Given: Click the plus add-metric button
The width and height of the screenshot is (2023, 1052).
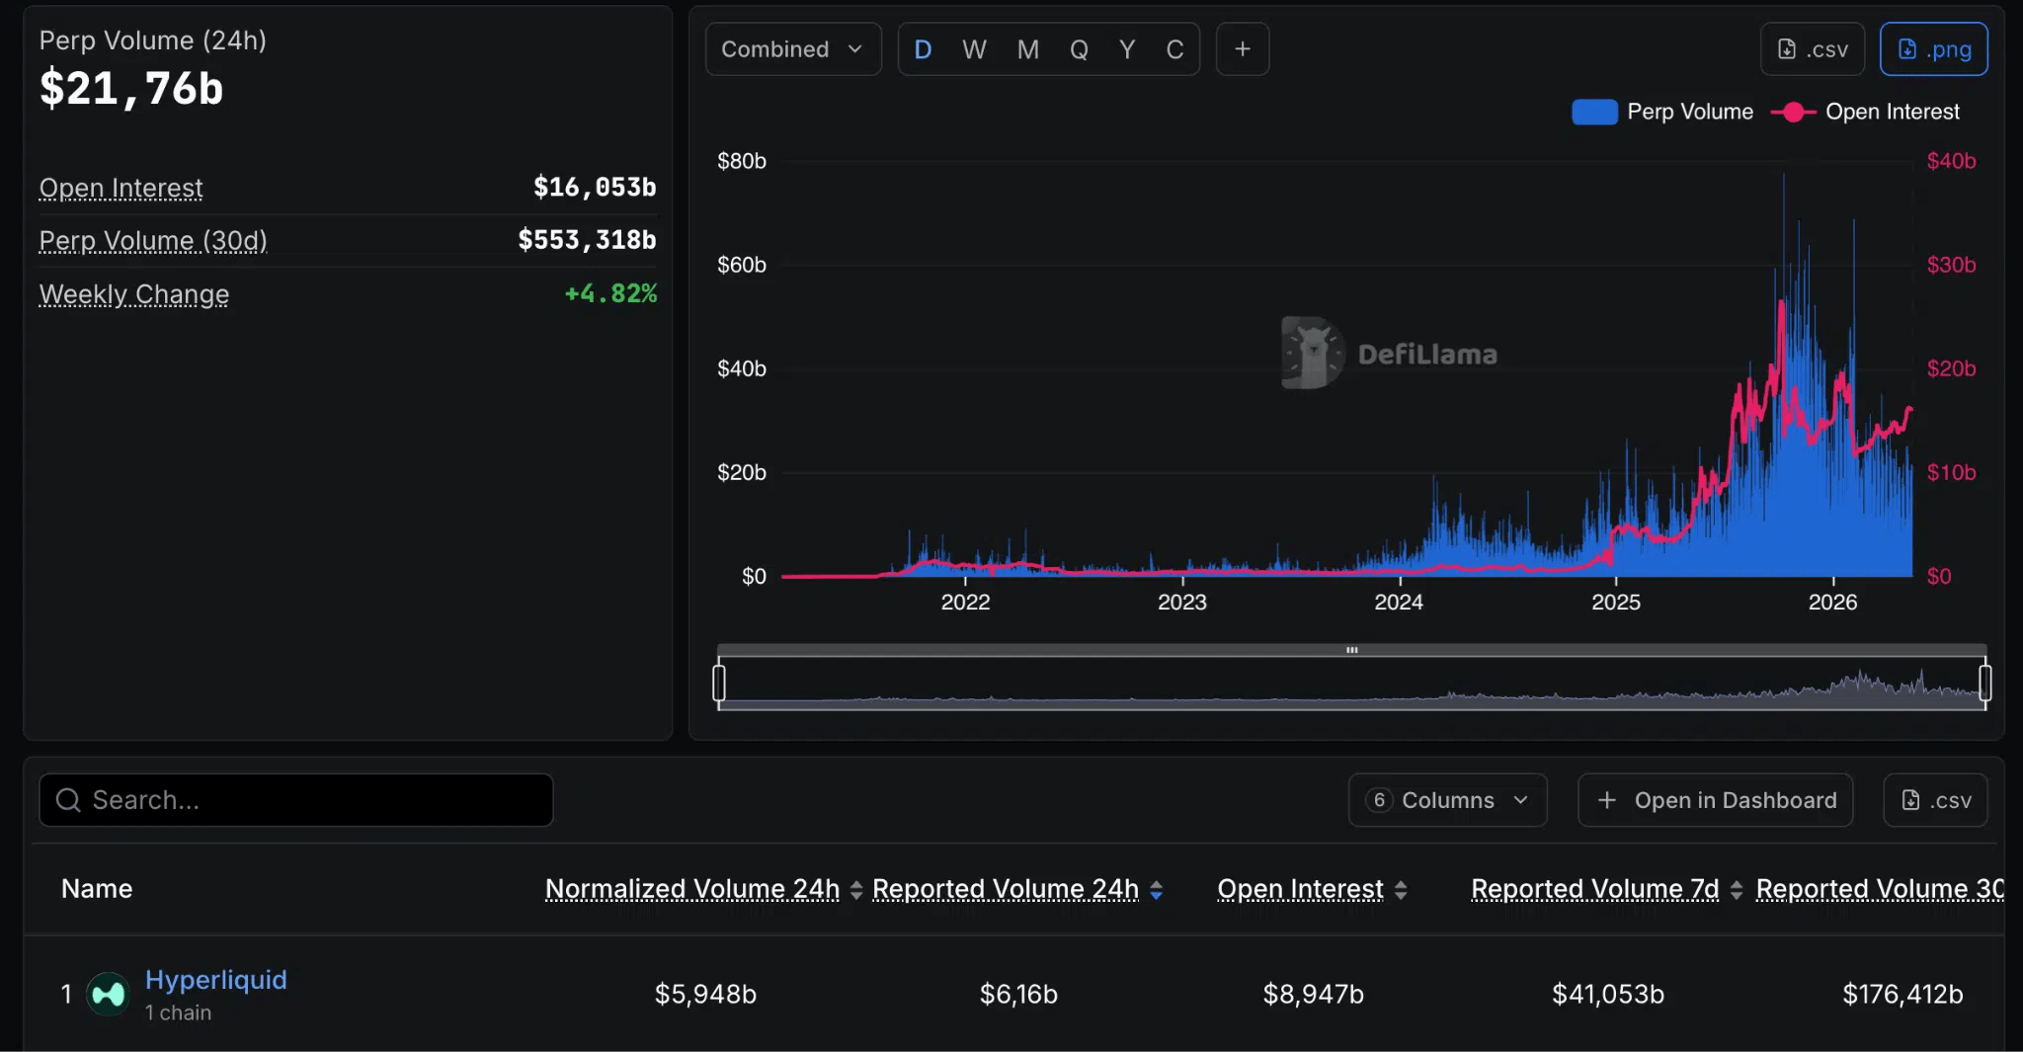Looking at the screenshot, I should [1243, 49].
